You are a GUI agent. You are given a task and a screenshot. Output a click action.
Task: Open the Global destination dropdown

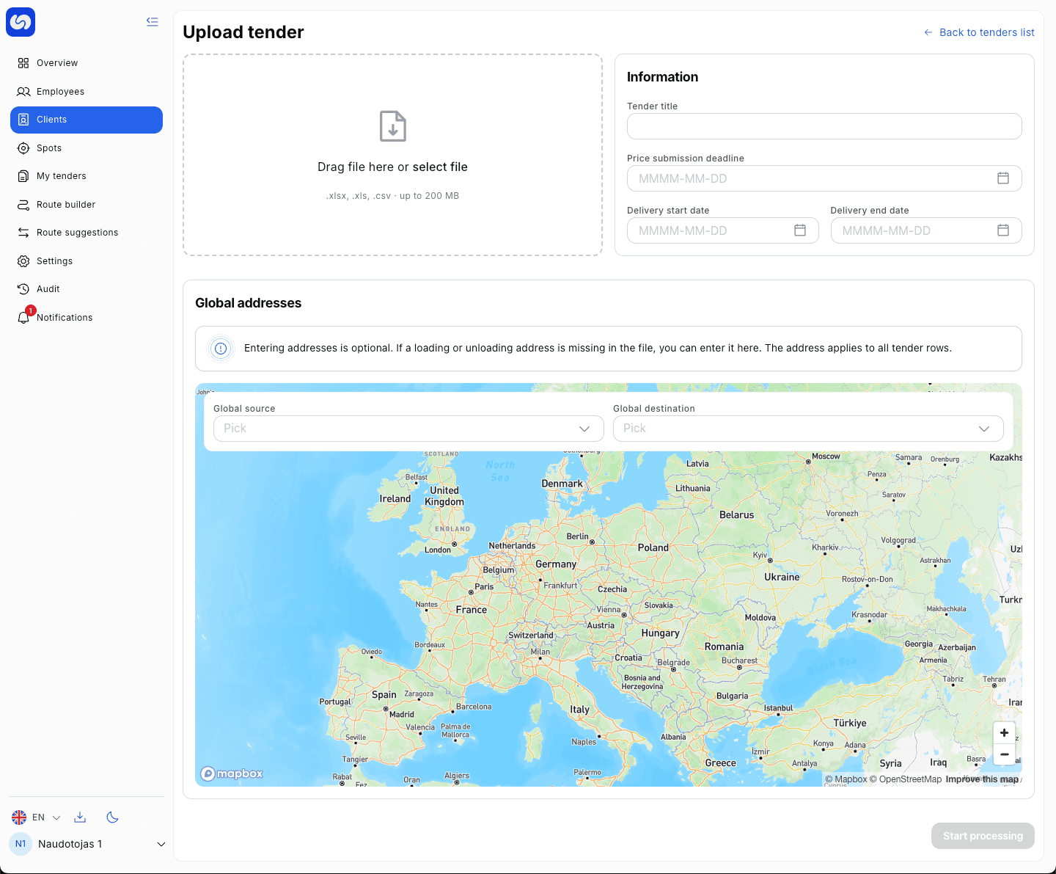coord(808,429)
